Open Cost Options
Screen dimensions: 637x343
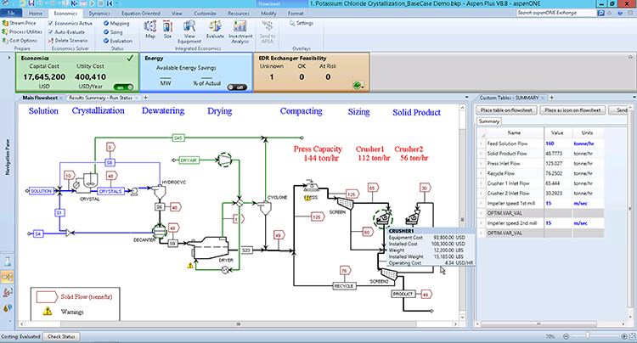click(x=20, y=41)
